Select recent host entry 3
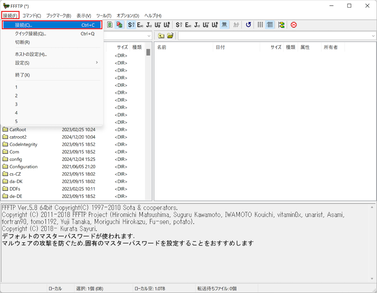The height and width of the screenshot is (293, 377). 52,104
